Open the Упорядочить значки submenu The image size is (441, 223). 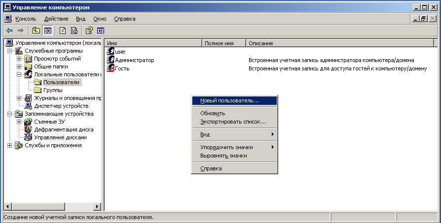pyautogui.click(x=226, y=147)
